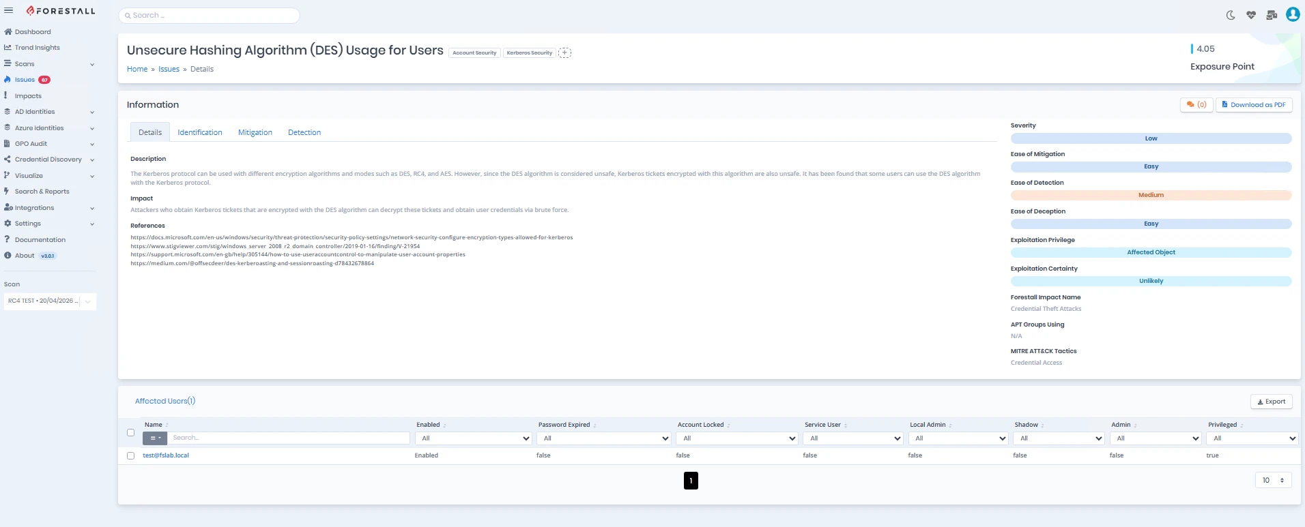Open the Local Admin filter dropdown
This screenshot has height=527, width=1305.
coord(958,438)
